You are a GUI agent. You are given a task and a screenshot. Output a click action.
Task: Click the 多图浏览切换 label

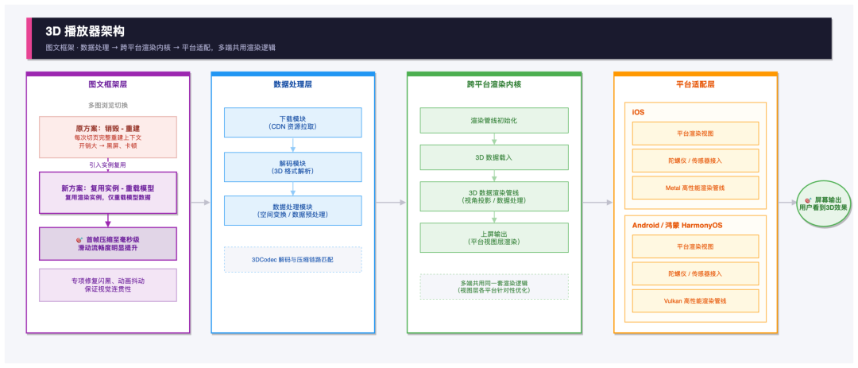pos(108,105)
